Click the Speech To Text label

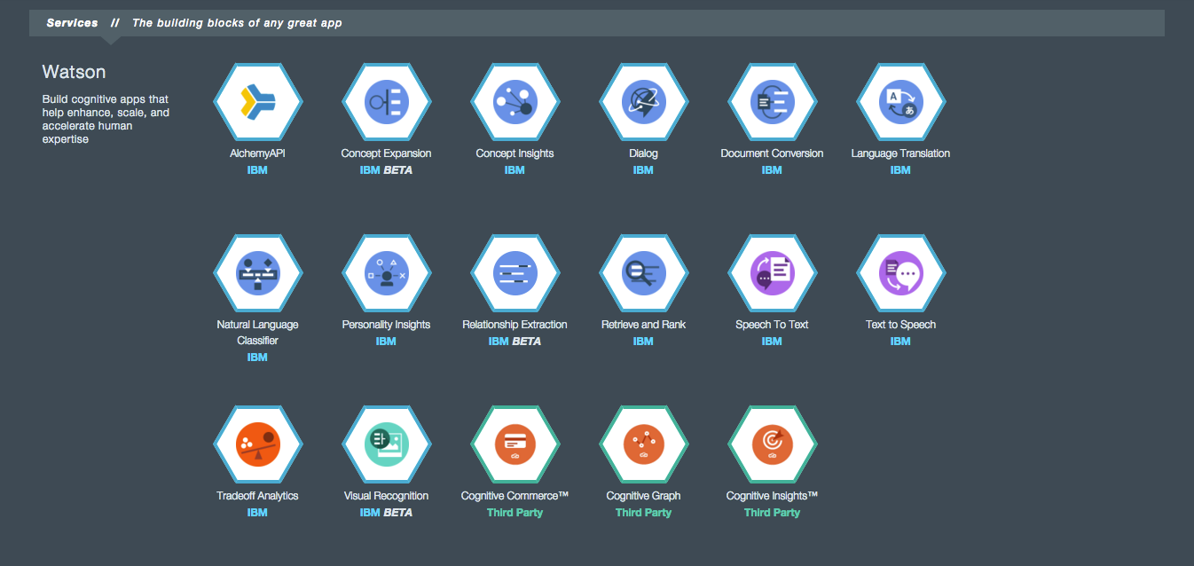coord(772,325)
